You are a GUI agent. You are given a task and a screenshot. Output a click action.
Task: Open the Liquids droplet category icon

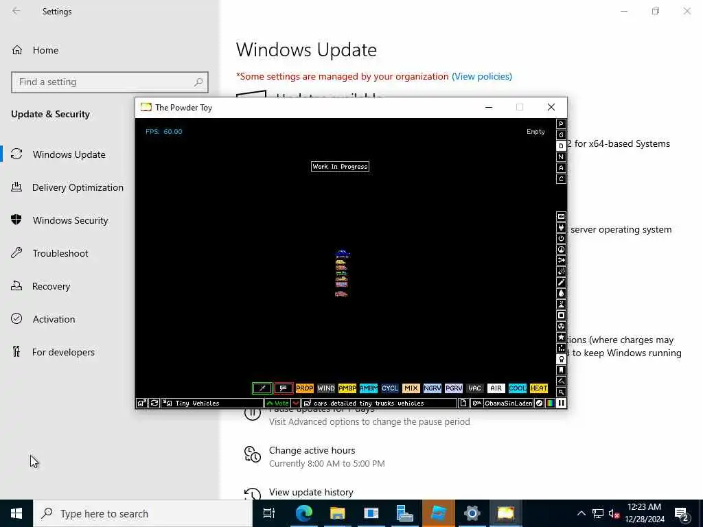pos(561,294)
